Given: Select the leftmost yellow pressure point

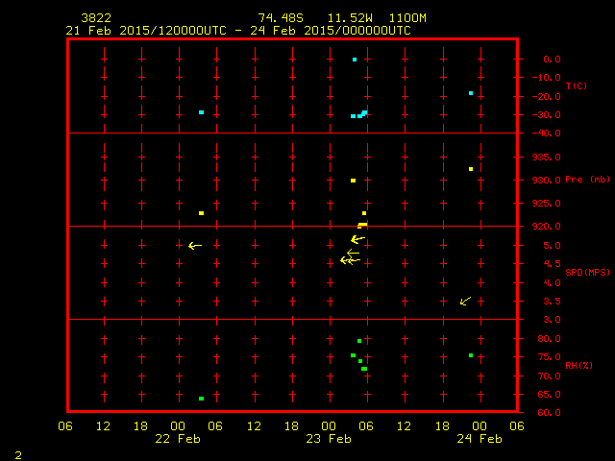Looking at the screenshot, I should click(201, 213).
